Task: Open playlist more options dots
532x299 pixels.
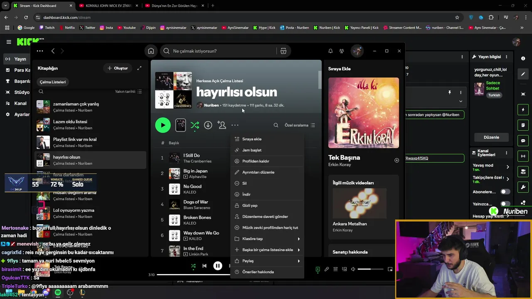Action: (235, 125)
